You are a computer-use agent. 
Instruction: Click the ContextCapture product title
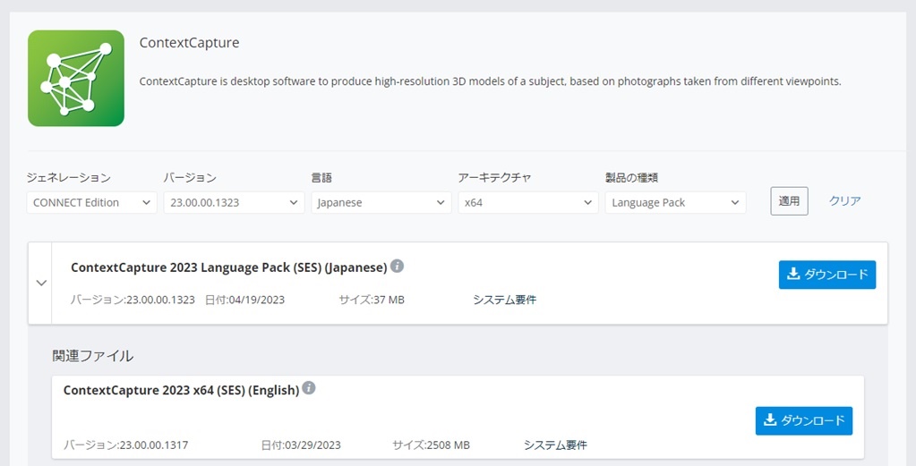pos(189,43)
